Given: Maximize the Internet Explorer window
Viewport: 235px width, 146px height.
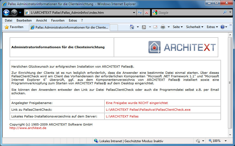Looking at the screenshot, I should coord(217,3).
